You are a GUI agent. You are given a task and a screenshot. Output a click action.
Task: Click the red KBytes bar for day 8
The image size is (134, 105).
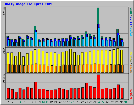coord(36,90)
